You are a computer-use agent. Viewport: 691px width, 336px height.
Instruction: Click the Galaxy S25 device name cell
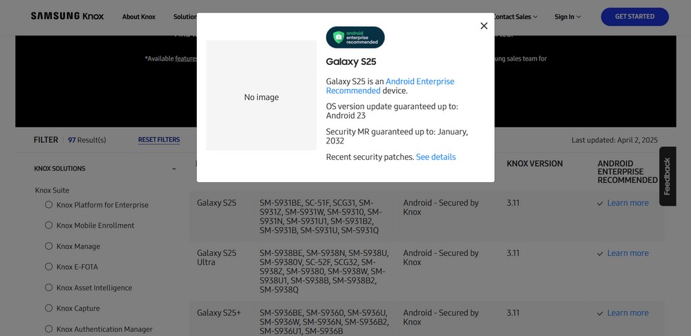coord(216,203)
